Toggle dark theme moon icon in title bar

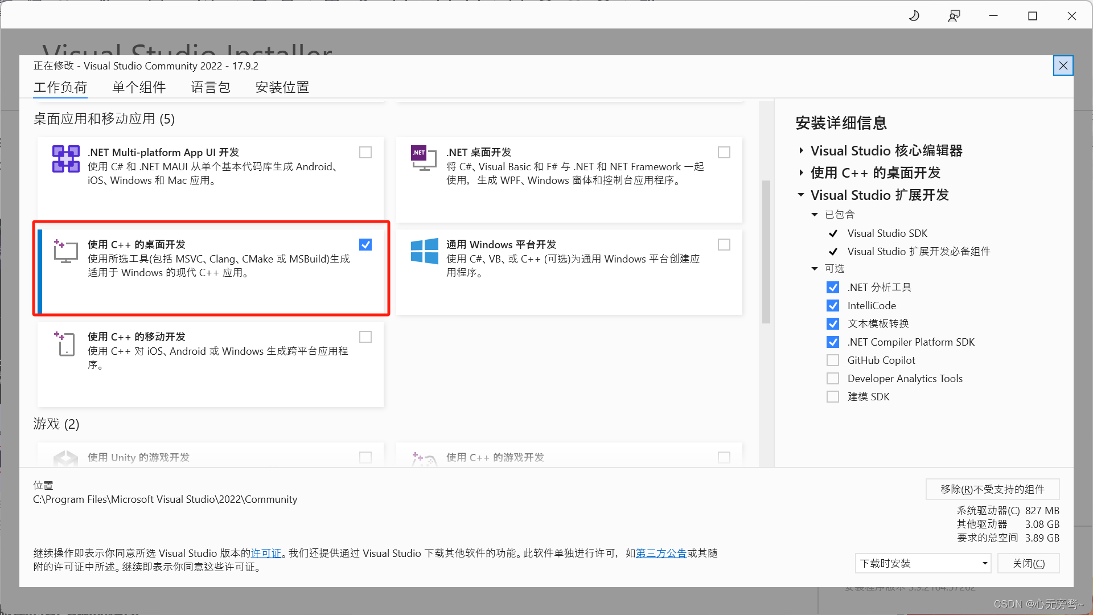tap(914, 15)
